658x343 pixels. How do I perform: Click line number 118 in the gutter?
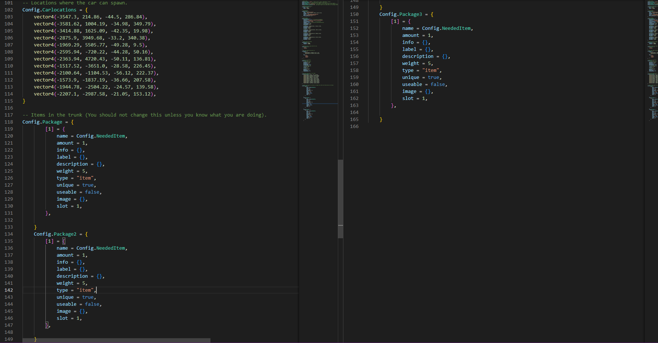point(8,122)
